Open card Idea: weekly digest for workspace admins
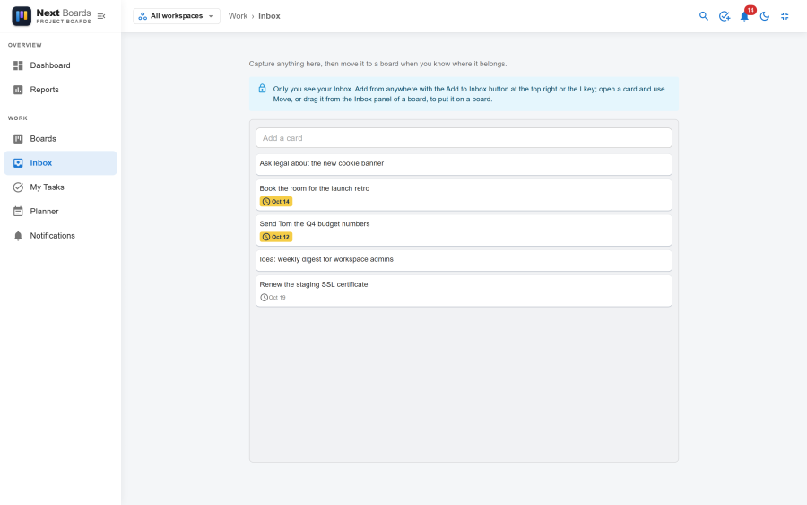 464,260
